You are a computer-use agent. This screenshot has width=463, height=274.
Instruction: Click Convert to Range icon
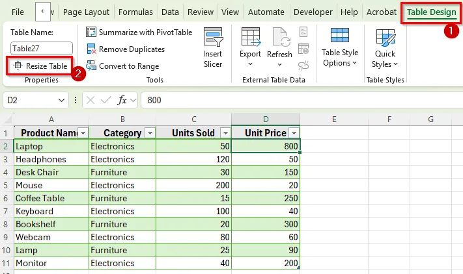click(91, 66)
